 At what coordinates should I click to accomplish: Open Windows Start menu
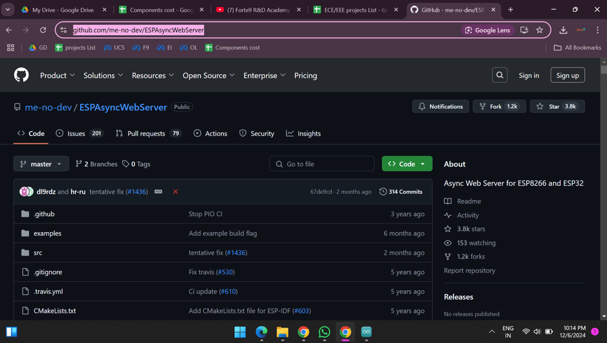point(240,332)
